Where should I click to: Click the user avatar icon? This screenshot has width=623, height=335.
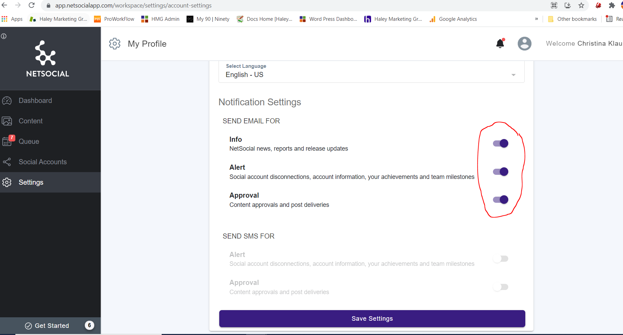coord(524,44)
